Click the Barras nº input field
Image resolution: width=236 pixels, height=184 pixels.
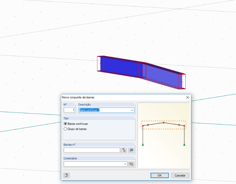click(x=92, y=150)
